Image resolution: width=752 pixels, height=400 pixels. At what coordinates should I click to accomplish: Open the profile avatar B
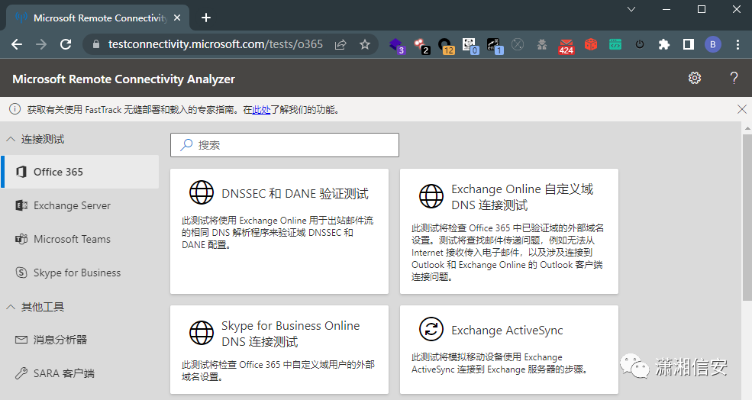pos(713,44)
